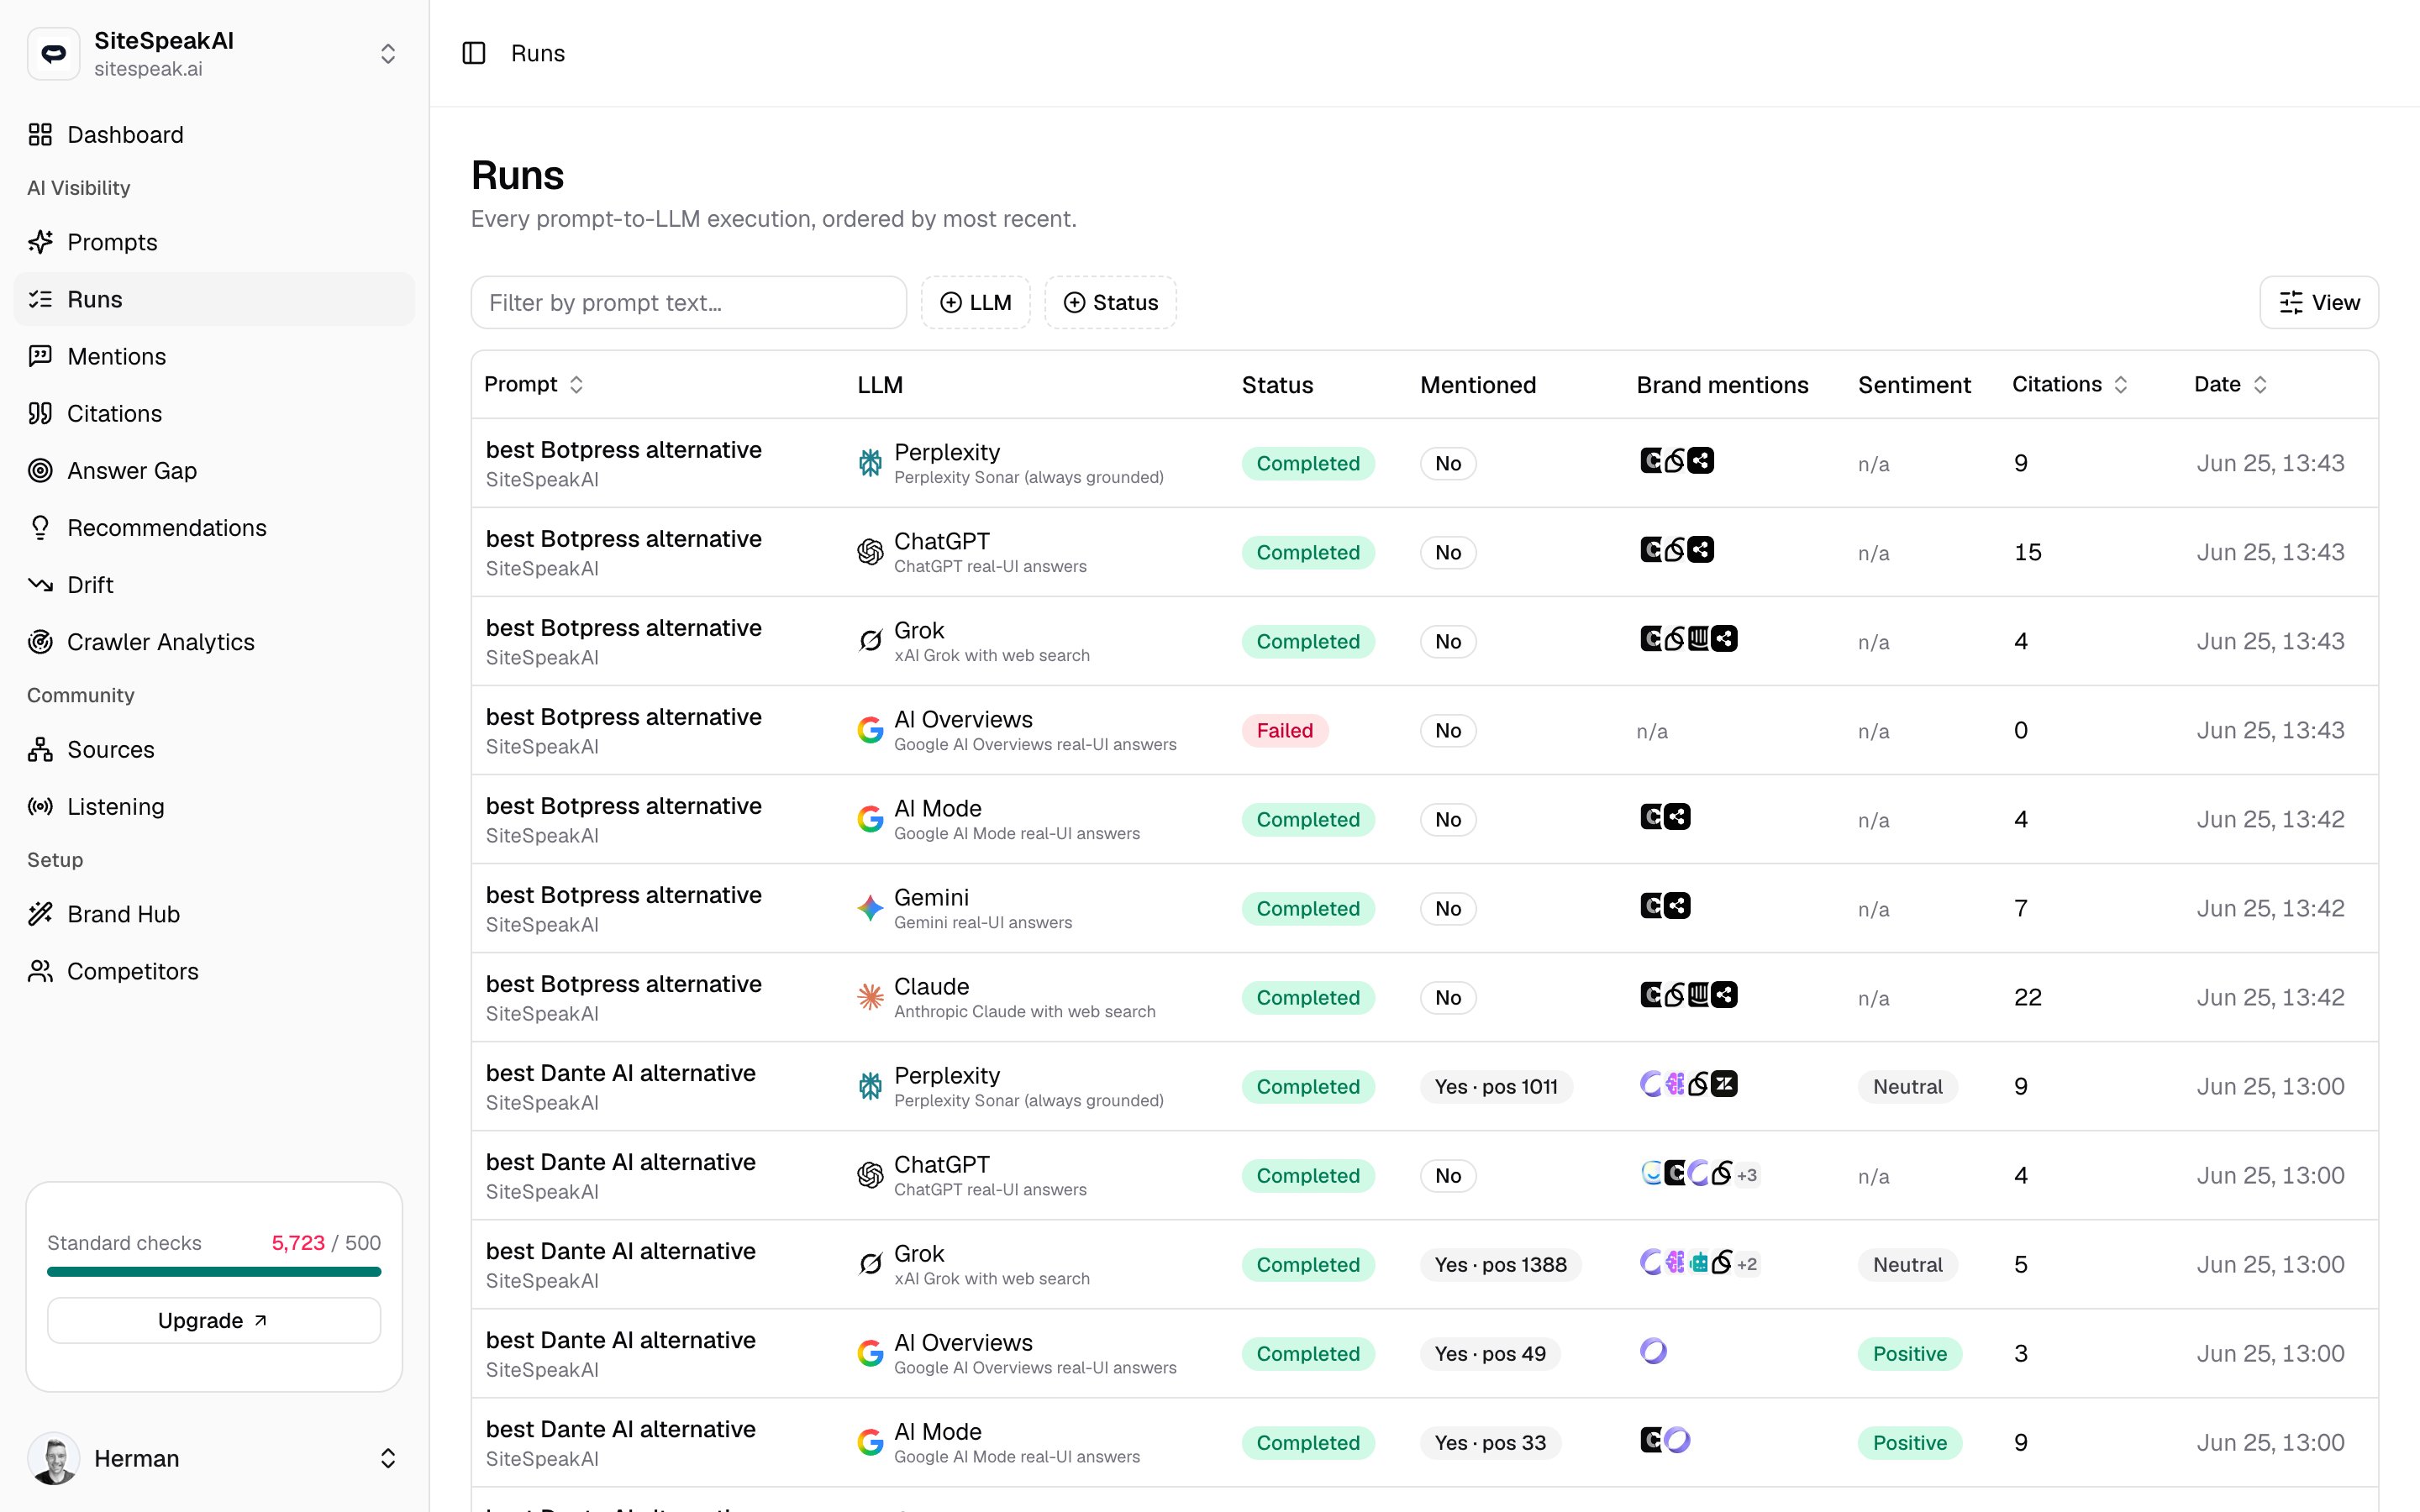Image resolution: width=2420 pixels, height=1512 pixels.
Task: Click Yes · pos 49 badge
Action: 1490,1353
